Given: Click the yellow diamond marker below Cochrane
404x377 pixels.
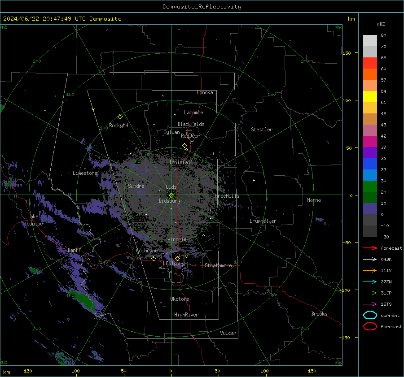Looking at the screenshot, I should [x=154, y=259].
